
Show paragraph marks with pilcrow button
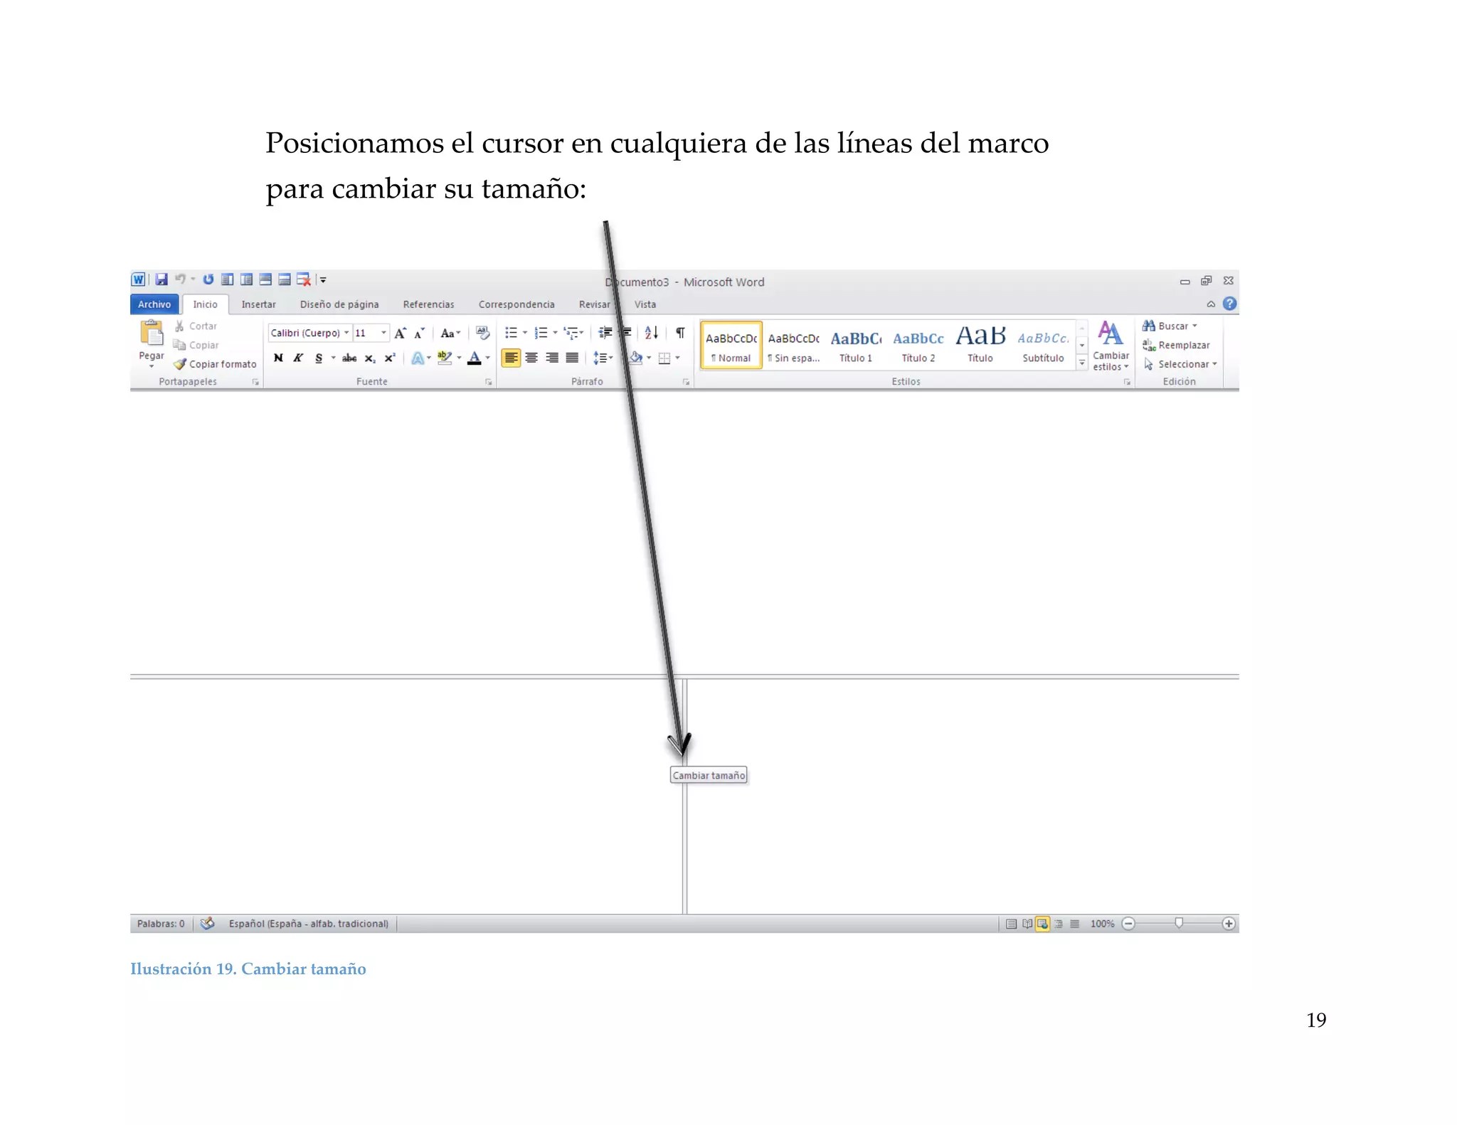[680, 333]
